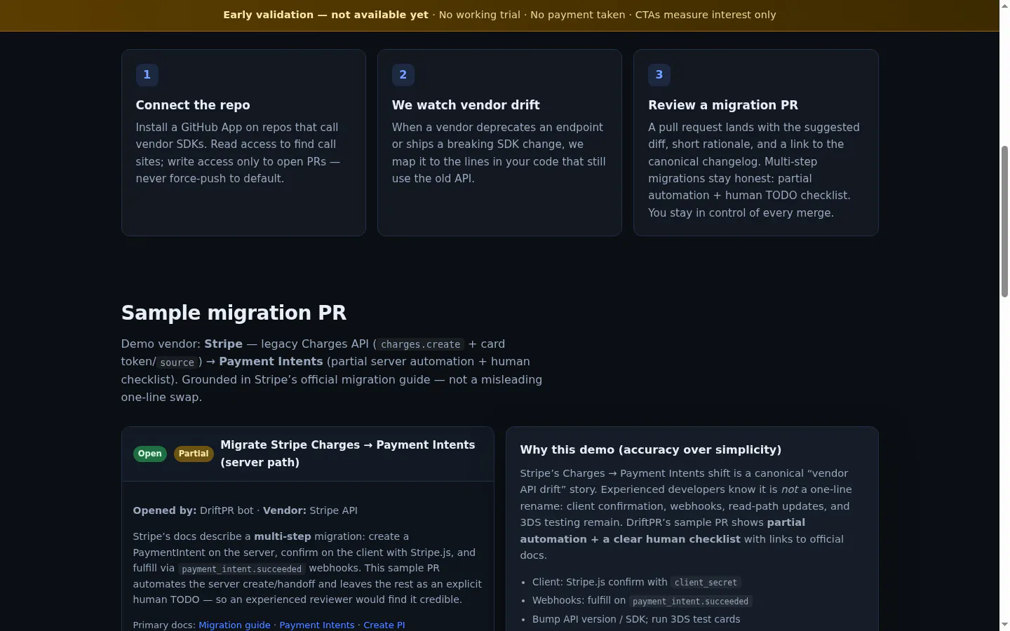Click payment_intent.succeeded code in PR description
Screen dimensions: 1010x631
pyautogui.click(x=241, y=569)
